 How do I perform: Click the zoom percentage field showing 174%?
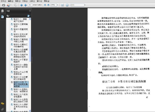point(53,5)
